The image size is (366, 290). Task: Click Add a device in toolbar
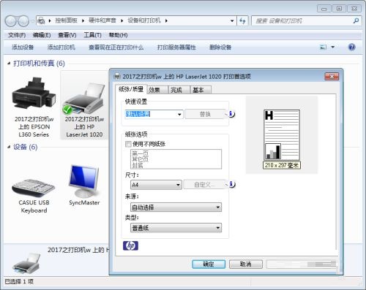pyautogui.click(x=23, y=47)
